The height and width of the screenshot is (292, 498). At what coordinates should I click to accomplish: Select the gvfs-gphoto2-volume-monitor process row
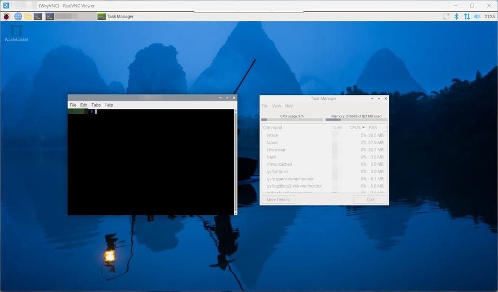pos(323,186)
